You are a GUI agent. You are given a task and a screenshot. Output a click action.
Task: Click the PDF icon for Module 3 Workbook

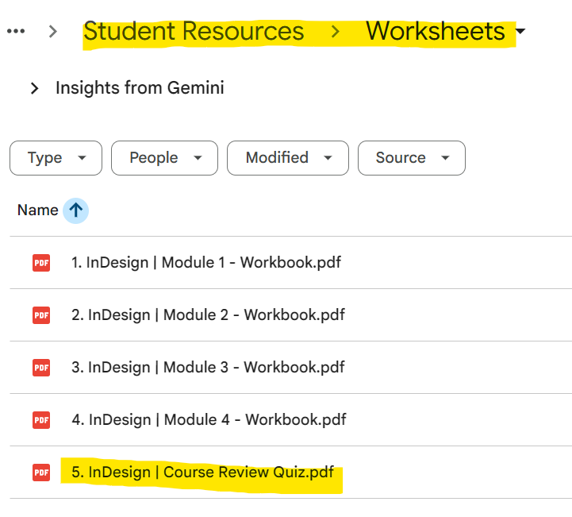pyautogui.click(x=41, y=368)
